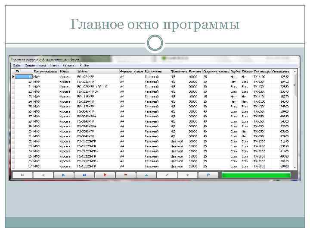The height and width of the screenshot is (233, 310).
Task: Select the FS-1116MFP model cell
Action: coord(98,97)
